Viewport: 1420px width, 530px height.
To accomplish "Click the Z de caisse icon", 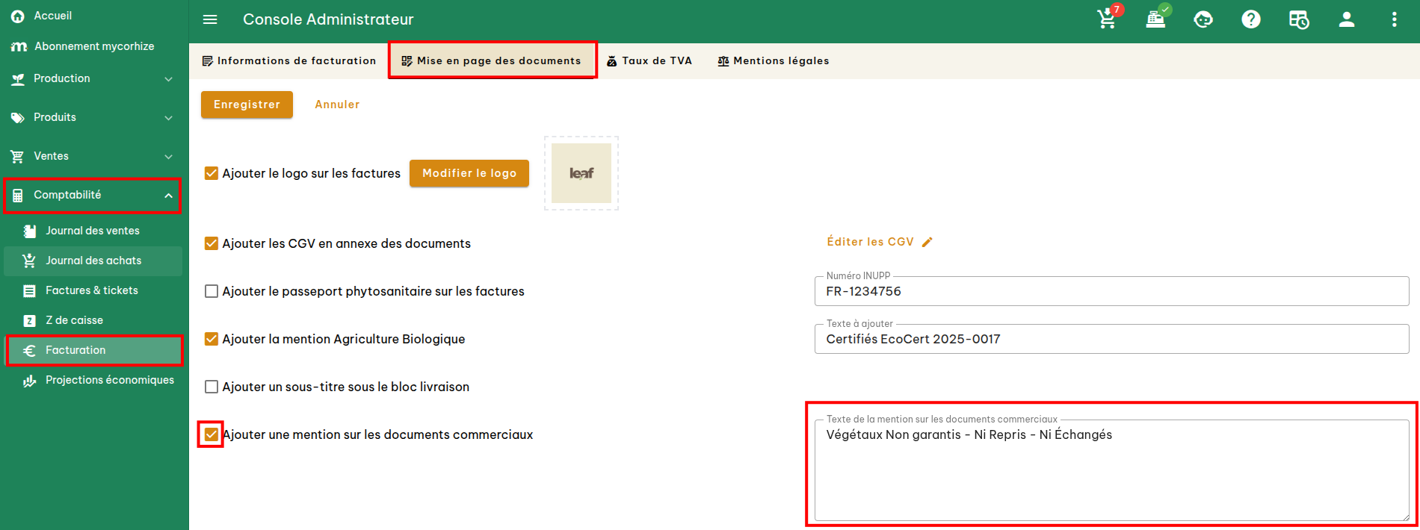I will pos(30,320).
